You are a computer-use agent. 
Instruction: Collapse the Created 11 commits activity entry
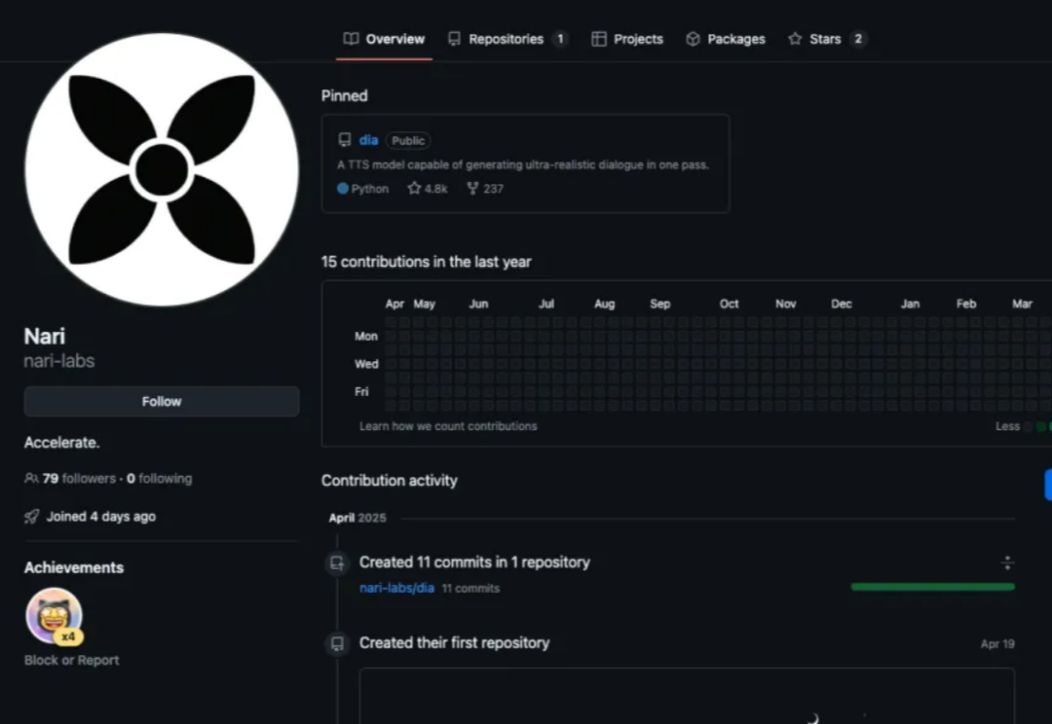1007,563
